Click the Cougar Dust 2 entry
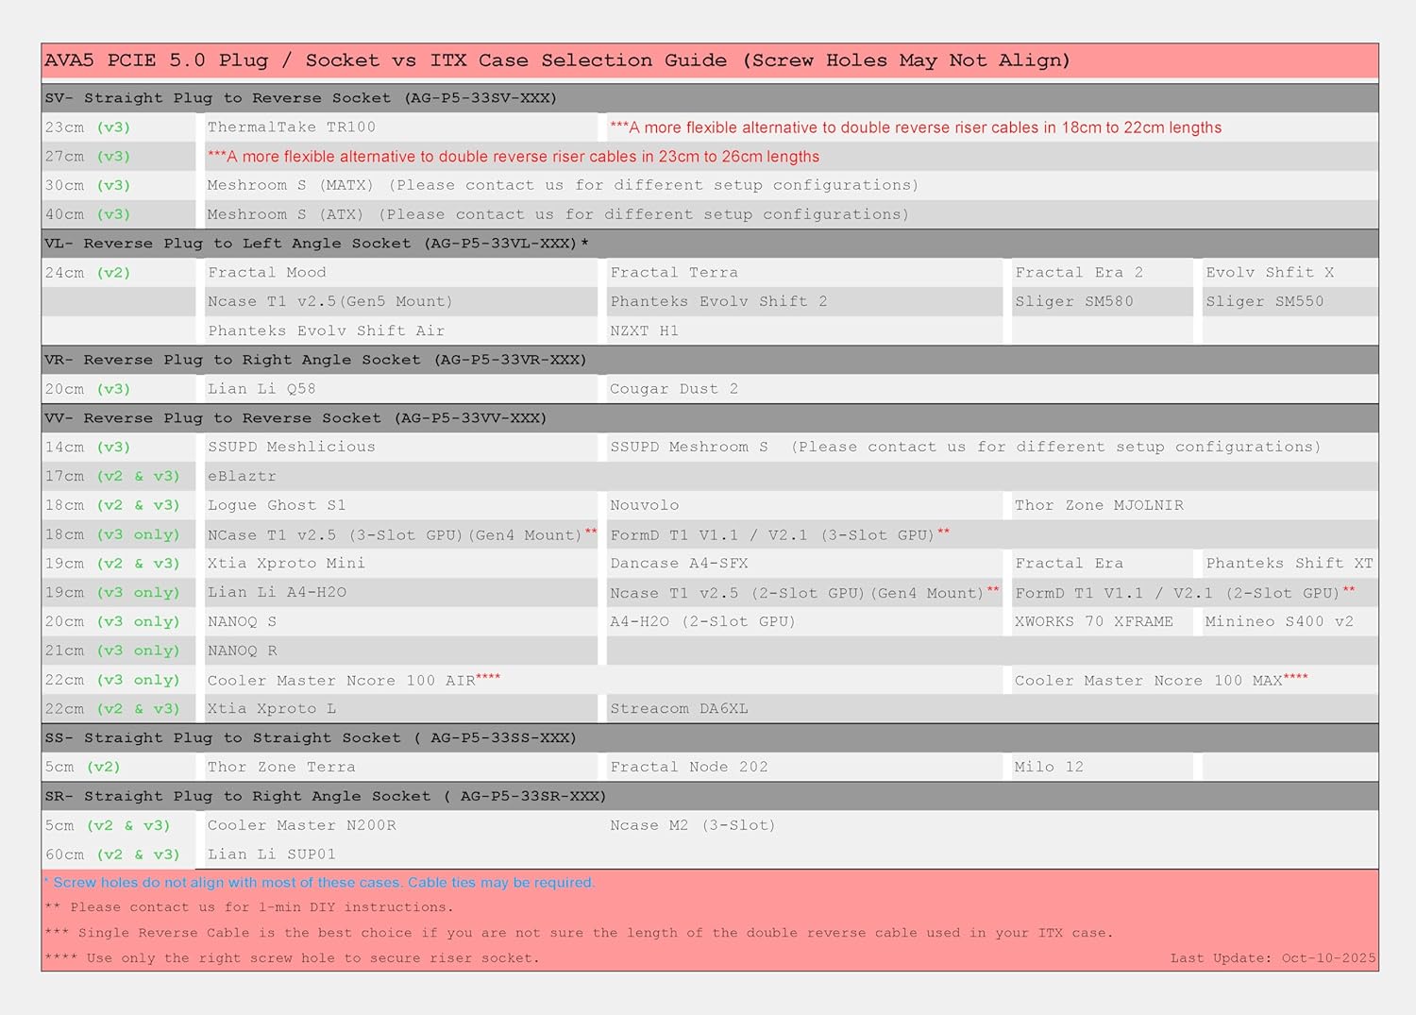Image resolution: width=1416 pixels, height=1015 pixels. pyautogui.click(x=674, y=389)
